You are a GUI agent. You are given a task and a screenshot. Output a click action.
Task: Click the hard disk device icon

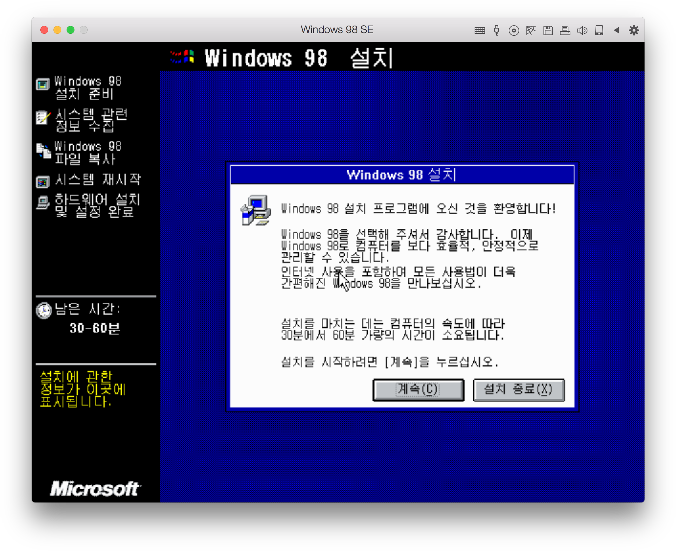click(x=599, y=30)
